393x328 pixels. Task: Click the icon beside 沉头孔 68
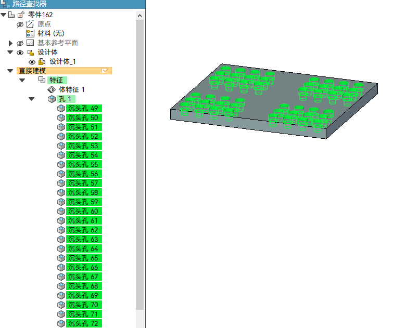(x=61, y=286)
